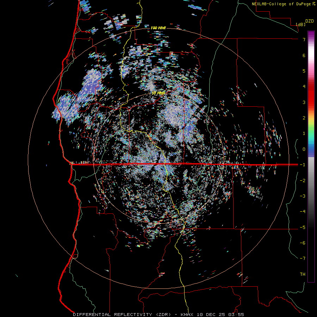Click the DZD product label
This screenshot has width=317, height=317.
[x=310, y=21]
